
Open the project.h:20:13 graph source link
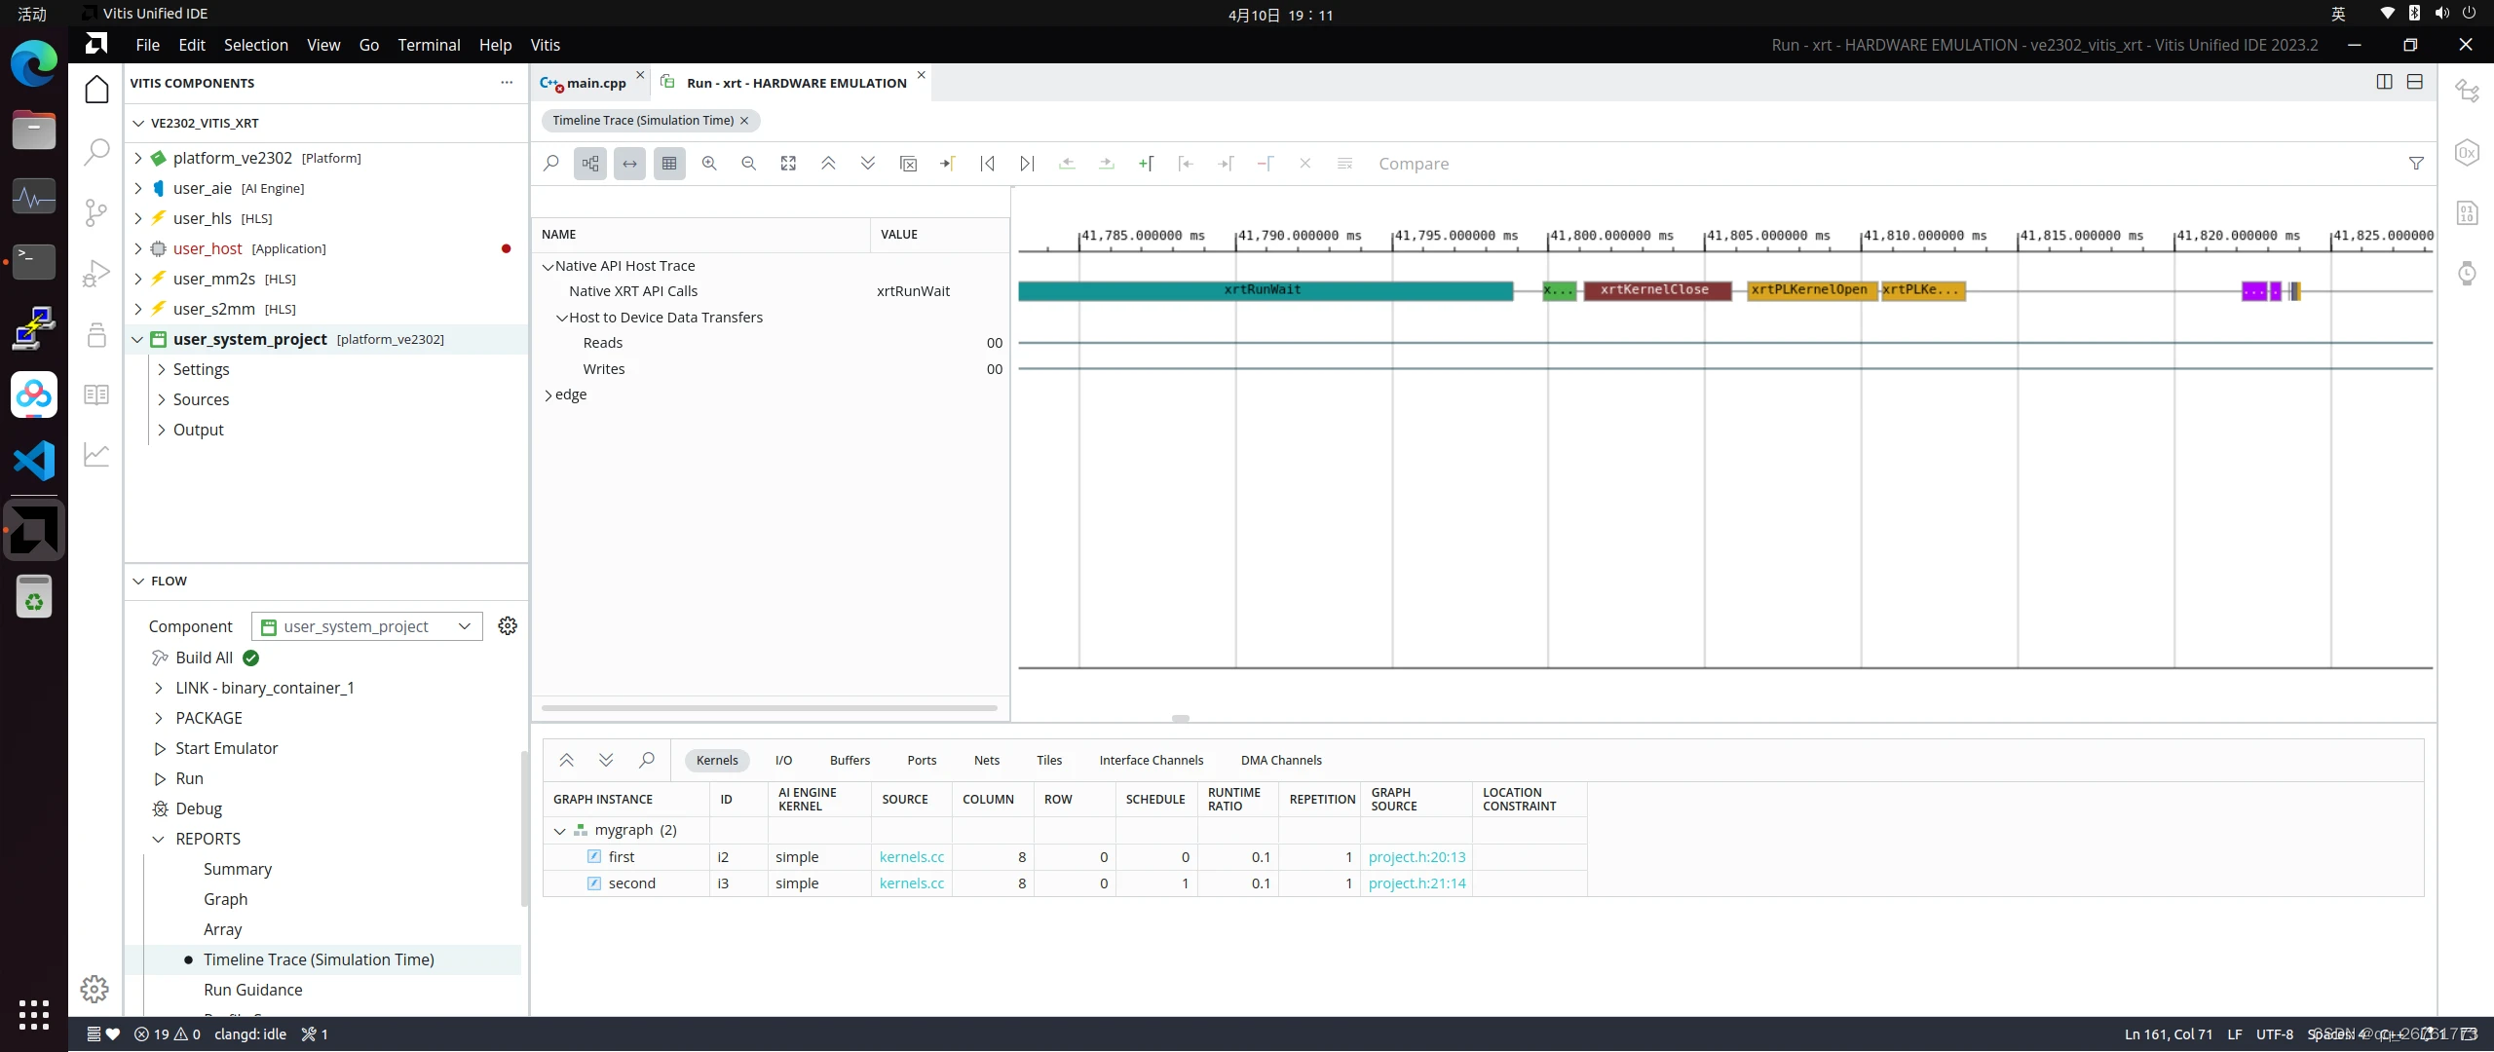pyautogui.click(x=1417, y=857)
